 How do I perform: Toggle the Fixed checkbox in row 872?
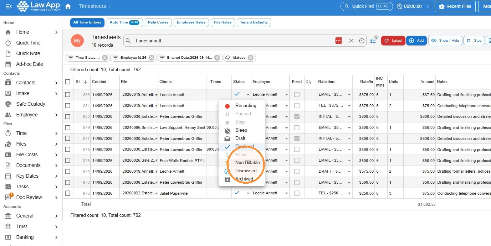(297, 193)
